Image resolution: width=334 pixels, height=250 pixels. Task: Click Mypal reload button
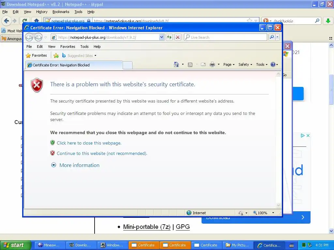[24, 21]
